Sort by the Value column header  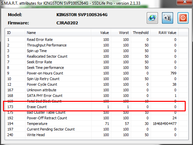(x=101, y=33)
